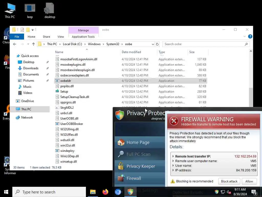This screenshot has height=197, width=262.
Task: Click the Manage contextual tab
Action: (83, 30)
